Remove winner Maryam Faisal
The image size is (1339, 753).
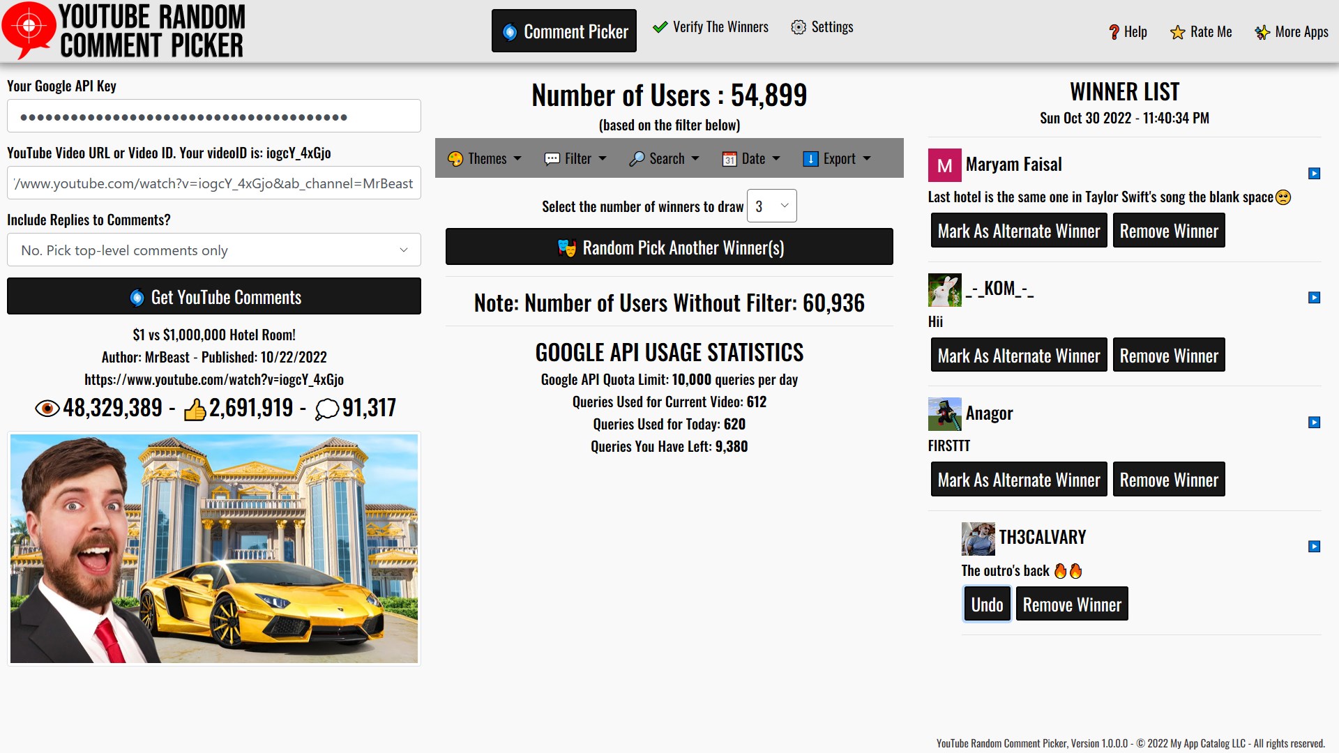tap(1168, 231)
